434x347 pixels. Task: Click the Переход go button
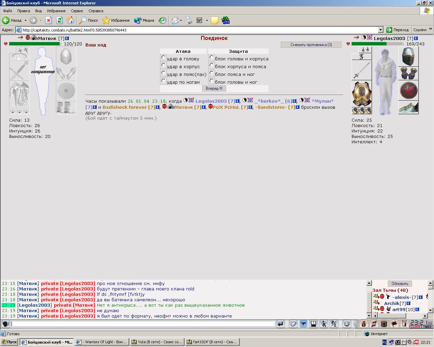pos(398,30)
